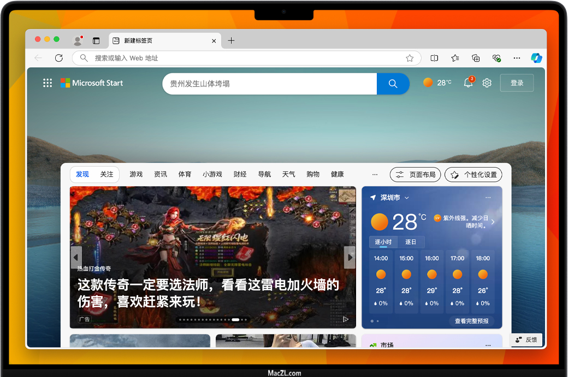Open the 市场 card more options
The image size is (568, 377).
[x=488, y=345]
